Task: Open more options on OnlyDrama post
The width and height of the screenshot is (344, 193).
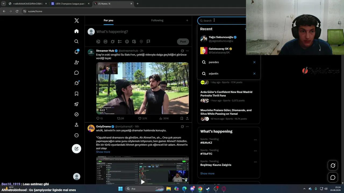Action: [x=187, y=127]
